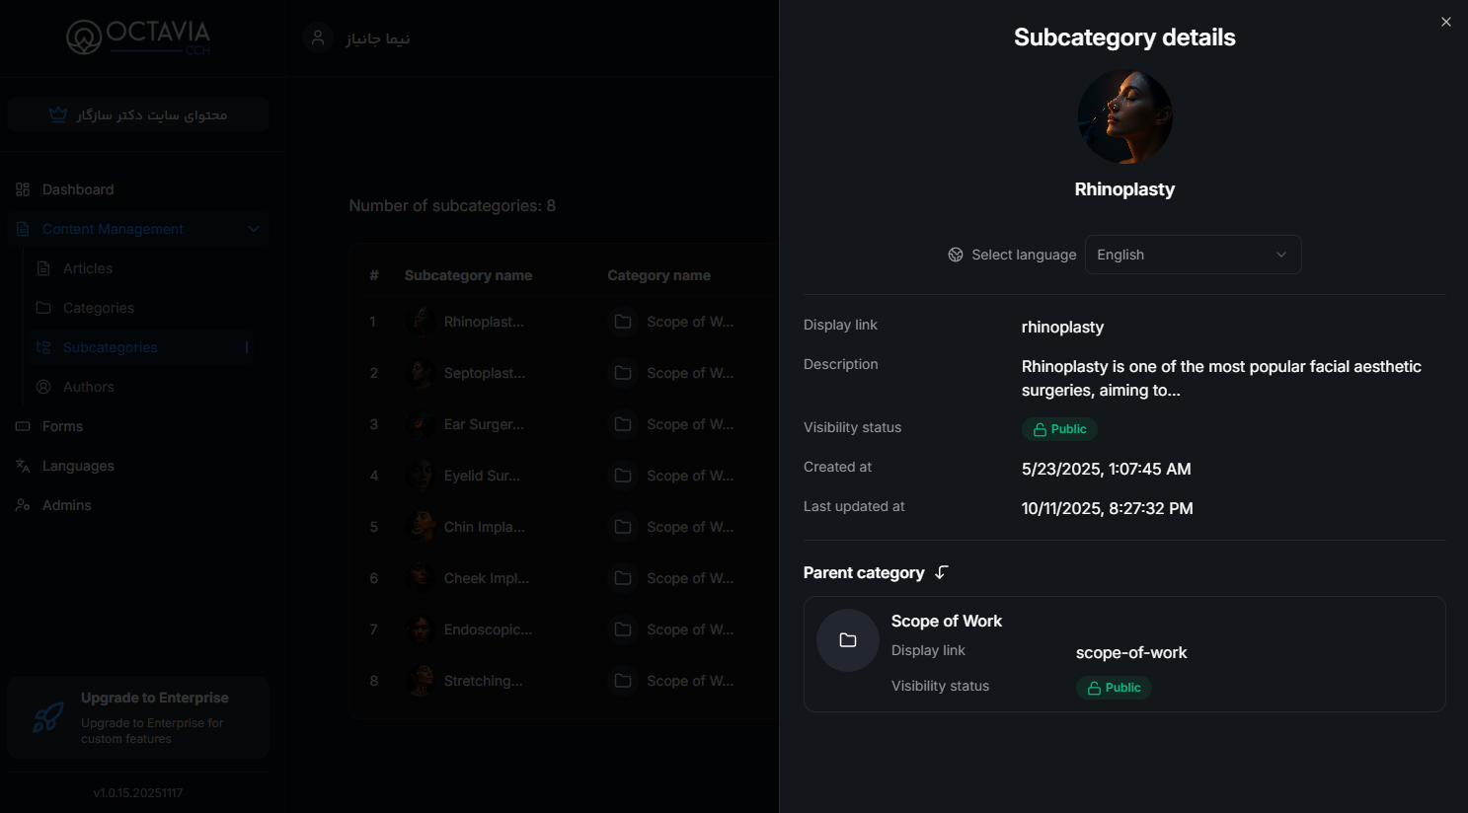Click the Parent category arrow icon
This screenshot has width=1468, height=813.
[x=942, y=573]
